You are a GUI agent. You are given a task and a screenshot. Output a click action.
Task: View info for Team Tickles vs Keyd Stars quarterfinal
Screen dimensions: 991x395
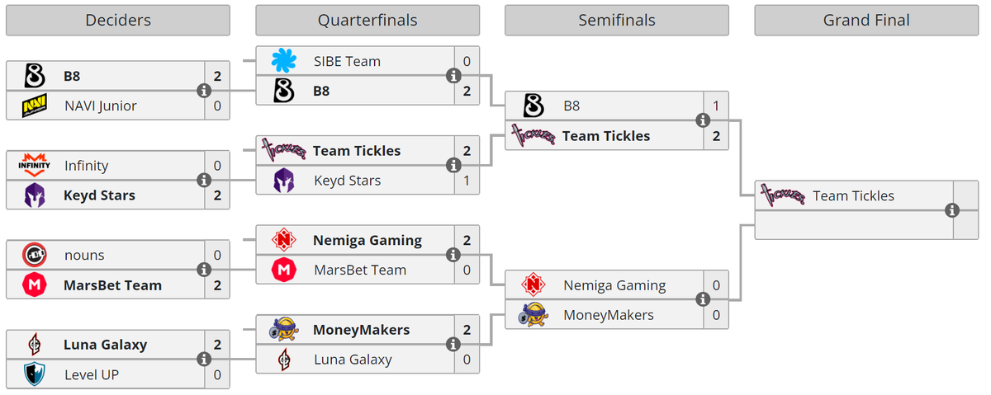(453, 166)
